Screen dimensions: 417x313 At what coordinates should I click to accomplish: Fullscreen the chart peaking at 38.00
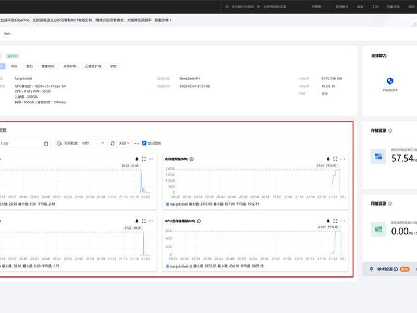(x=144, y=221)
